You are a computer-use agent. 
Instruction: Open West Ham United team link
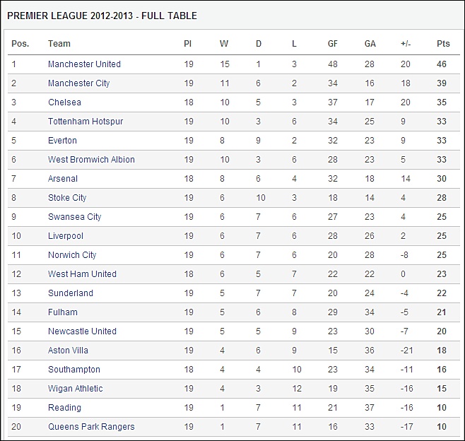(x=82, y=274)
